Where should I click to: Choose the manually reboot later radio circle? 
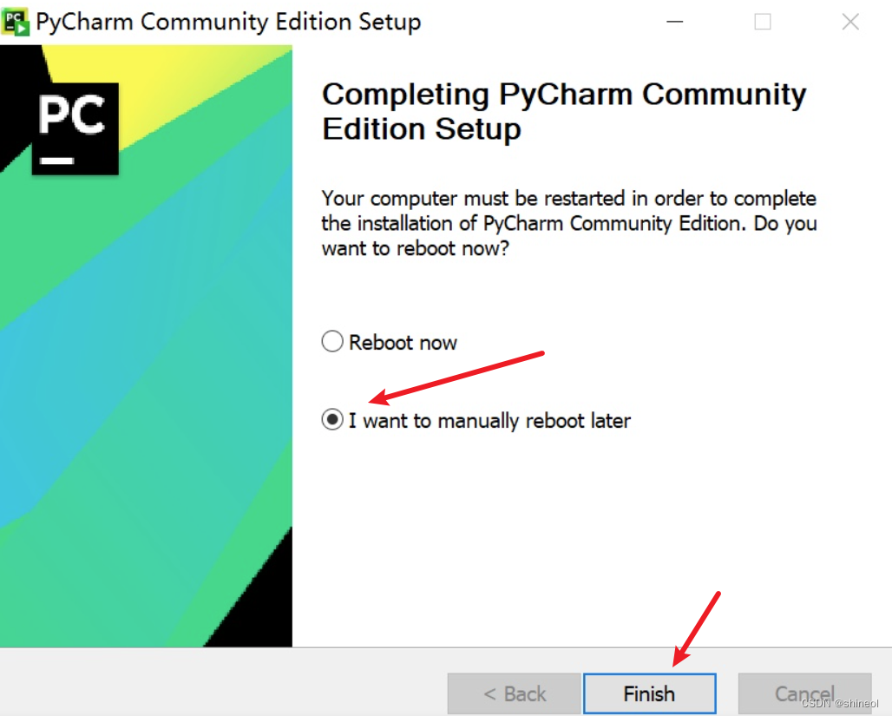click(332, 419)
